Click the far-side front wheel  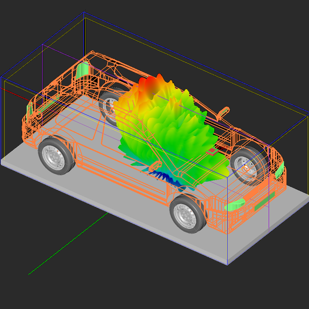pyautogui.click(x=248, y=165)
